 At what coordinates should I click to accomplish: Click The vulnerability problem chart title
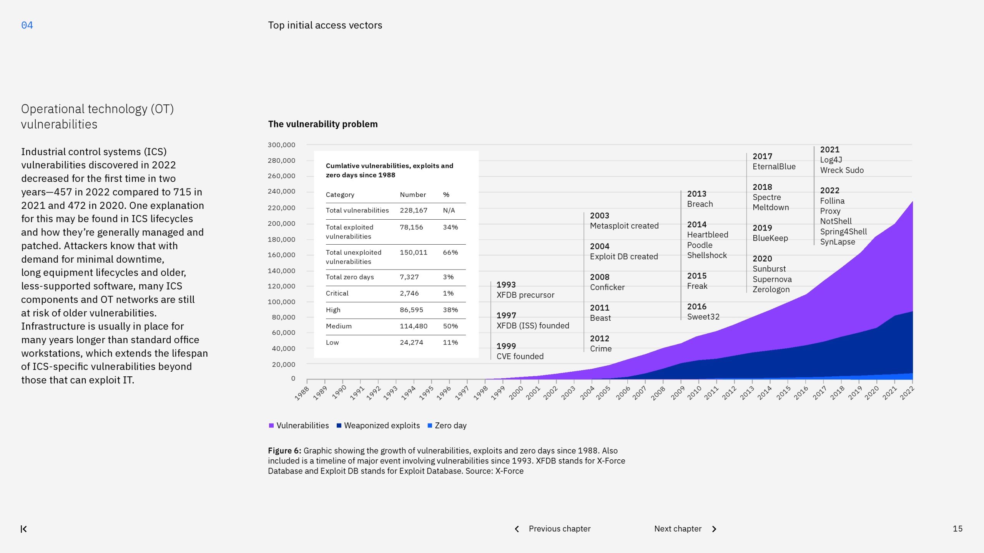click(322, 124)
